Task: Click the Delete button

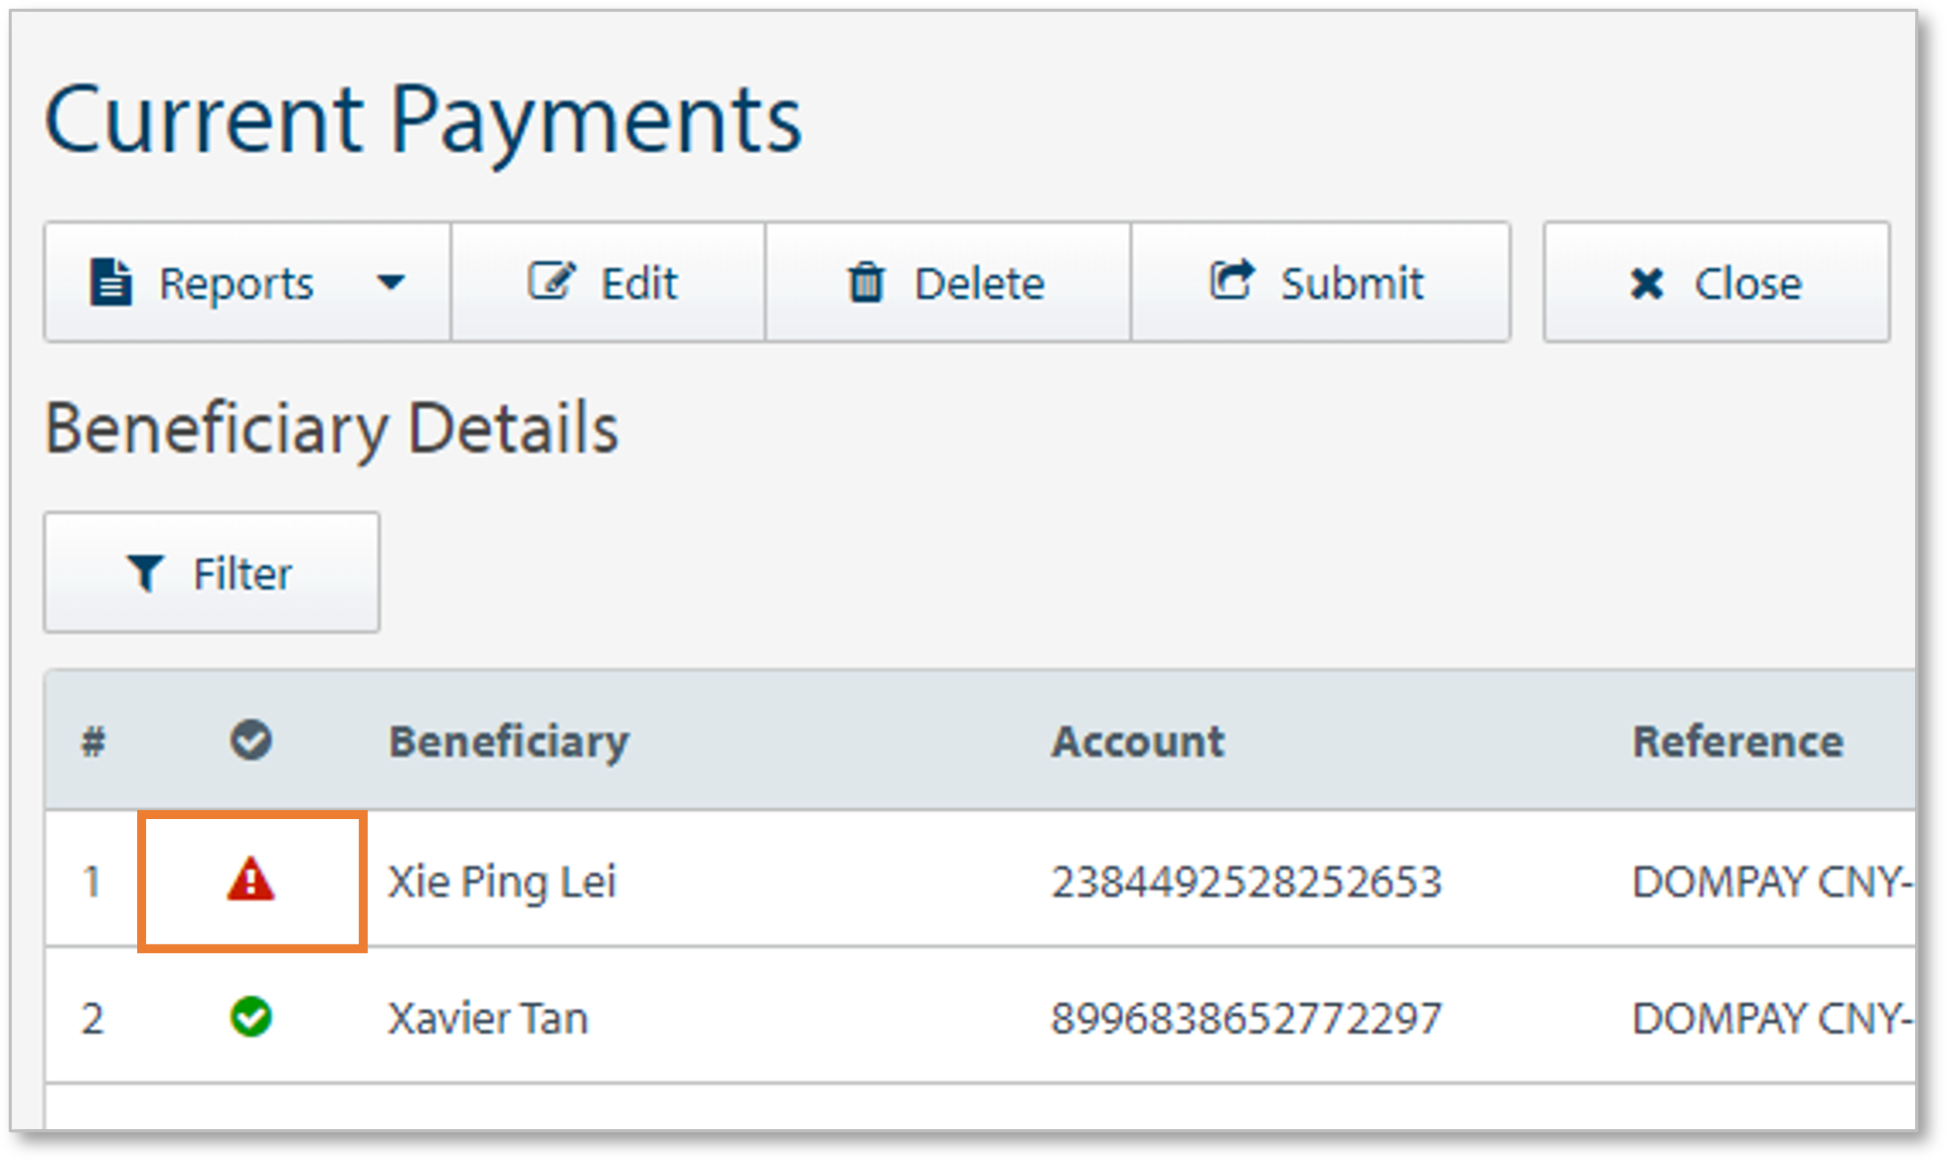Action: click(946, 281)
